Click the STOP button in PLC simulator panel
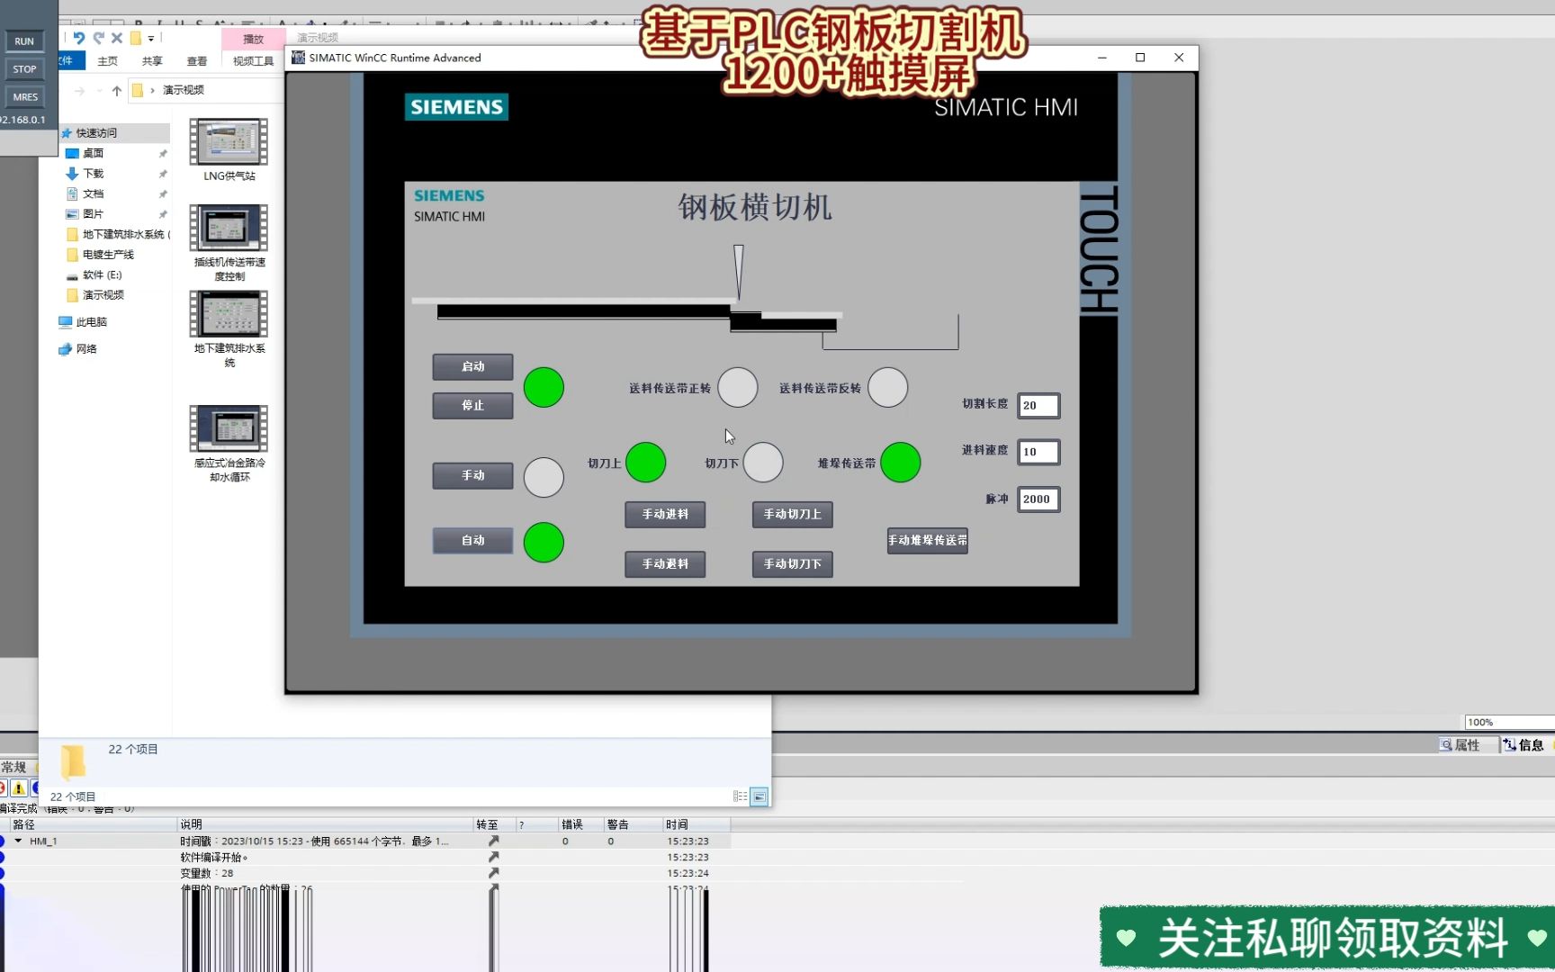Image resolution: width=1555 pixels, height=972 pixels. pyautogui.click(x=24, y=69)
